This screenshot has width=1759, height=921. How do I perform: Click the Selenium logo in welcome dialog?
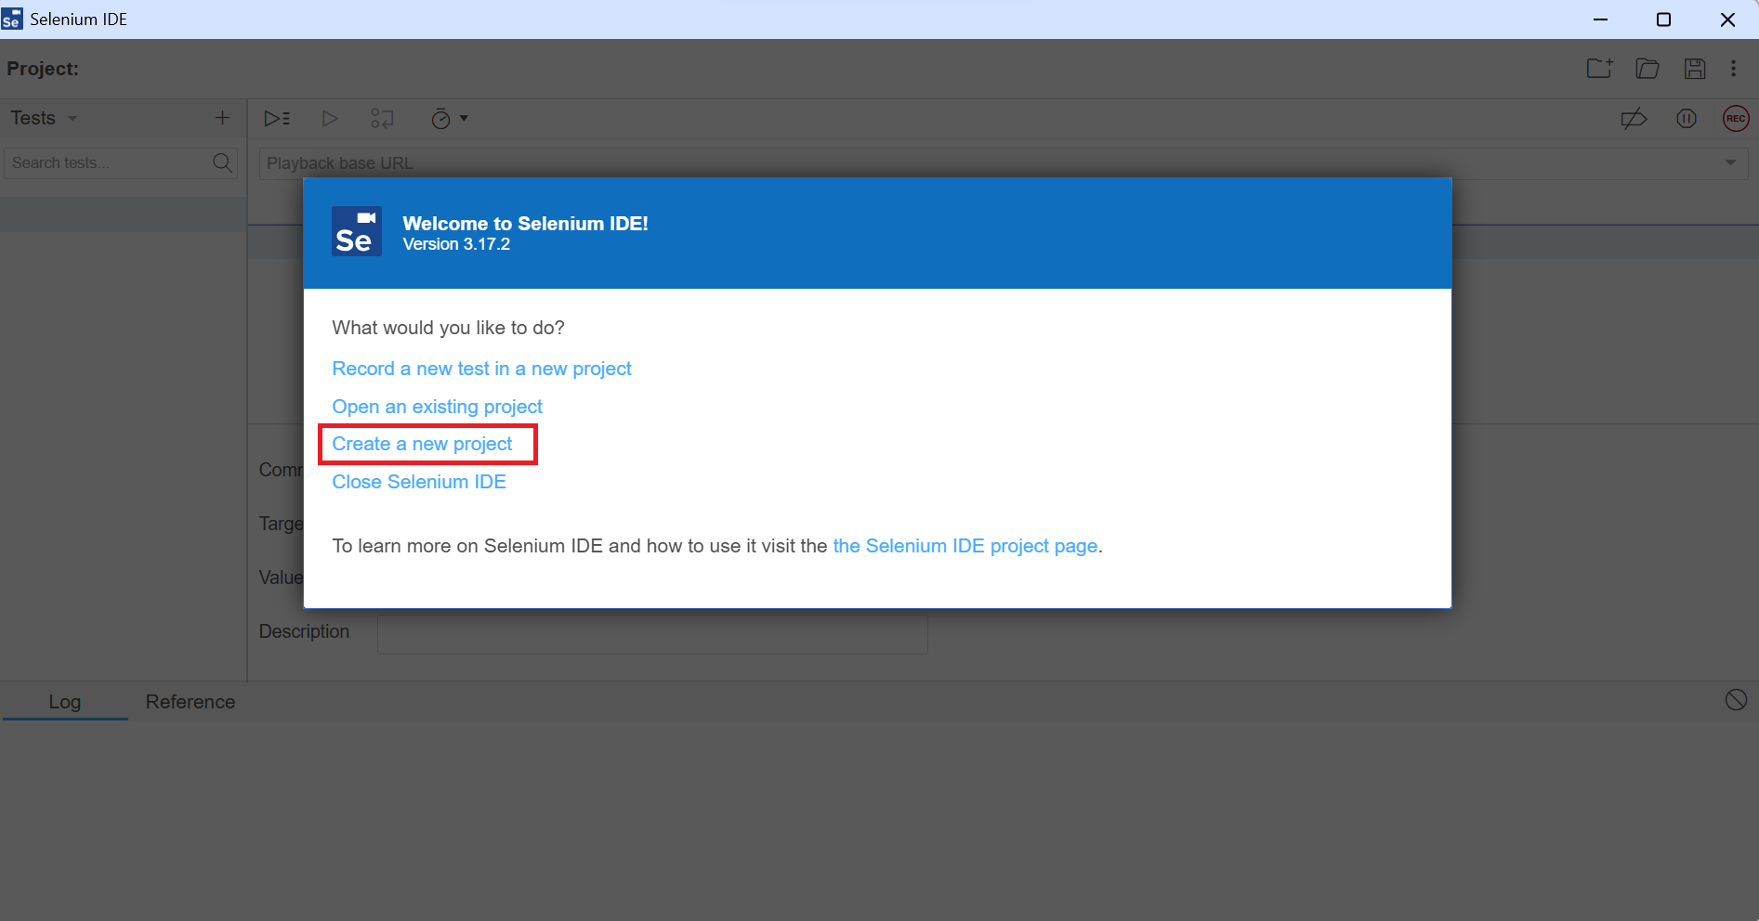click(357, 231)
